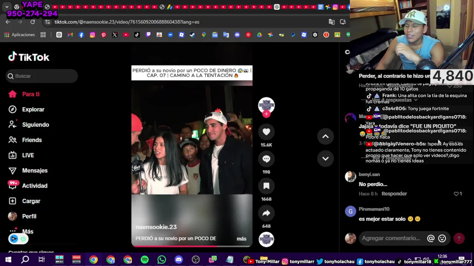
Task: Open TikTok bookmark in bookmarks bar
Action: (x=137, y=35)
